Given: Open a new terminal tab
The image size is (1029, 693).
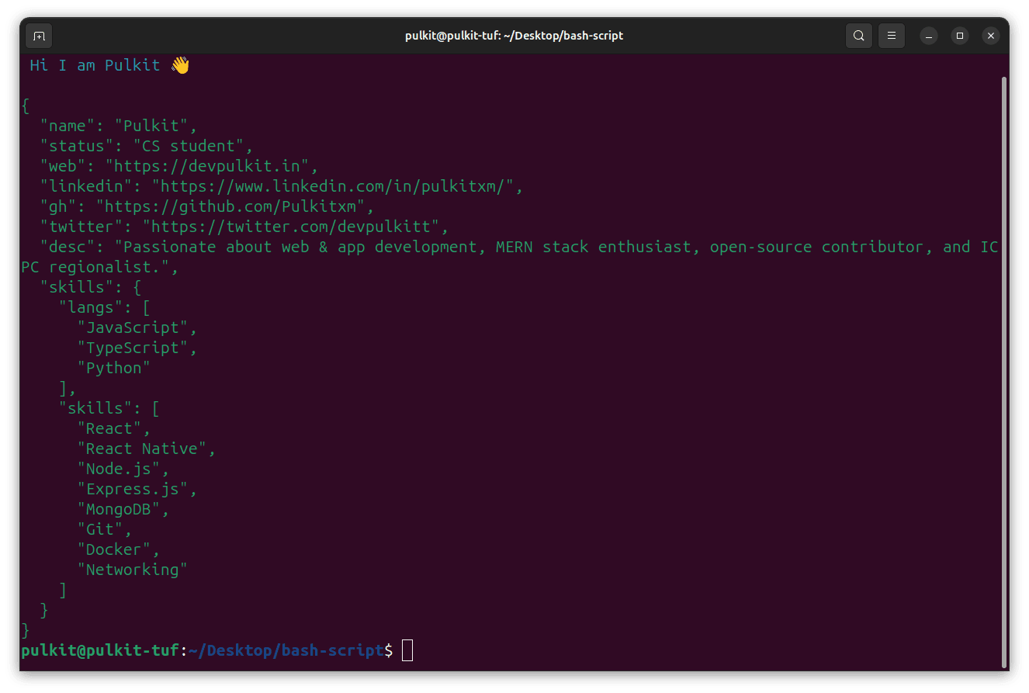Looking at the screenshot, I should coord(39,36).
